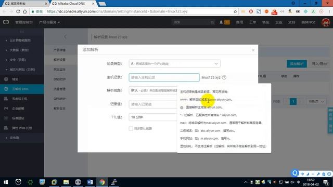The image size is (333, 187).
Task: Expand the 安全（云盾） sidebar group
Action: click(x=18, y=60)
